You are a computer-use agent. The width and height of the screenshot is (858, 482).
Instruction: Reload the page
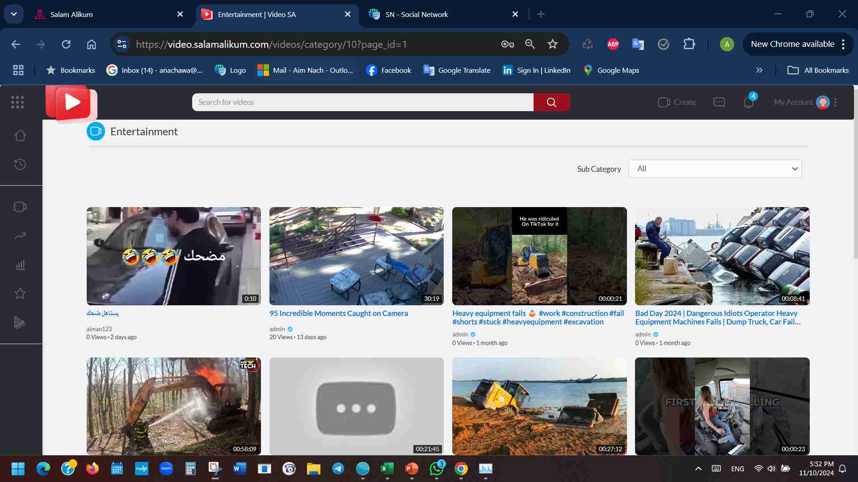pyautogui.click(x=66, y=44)
